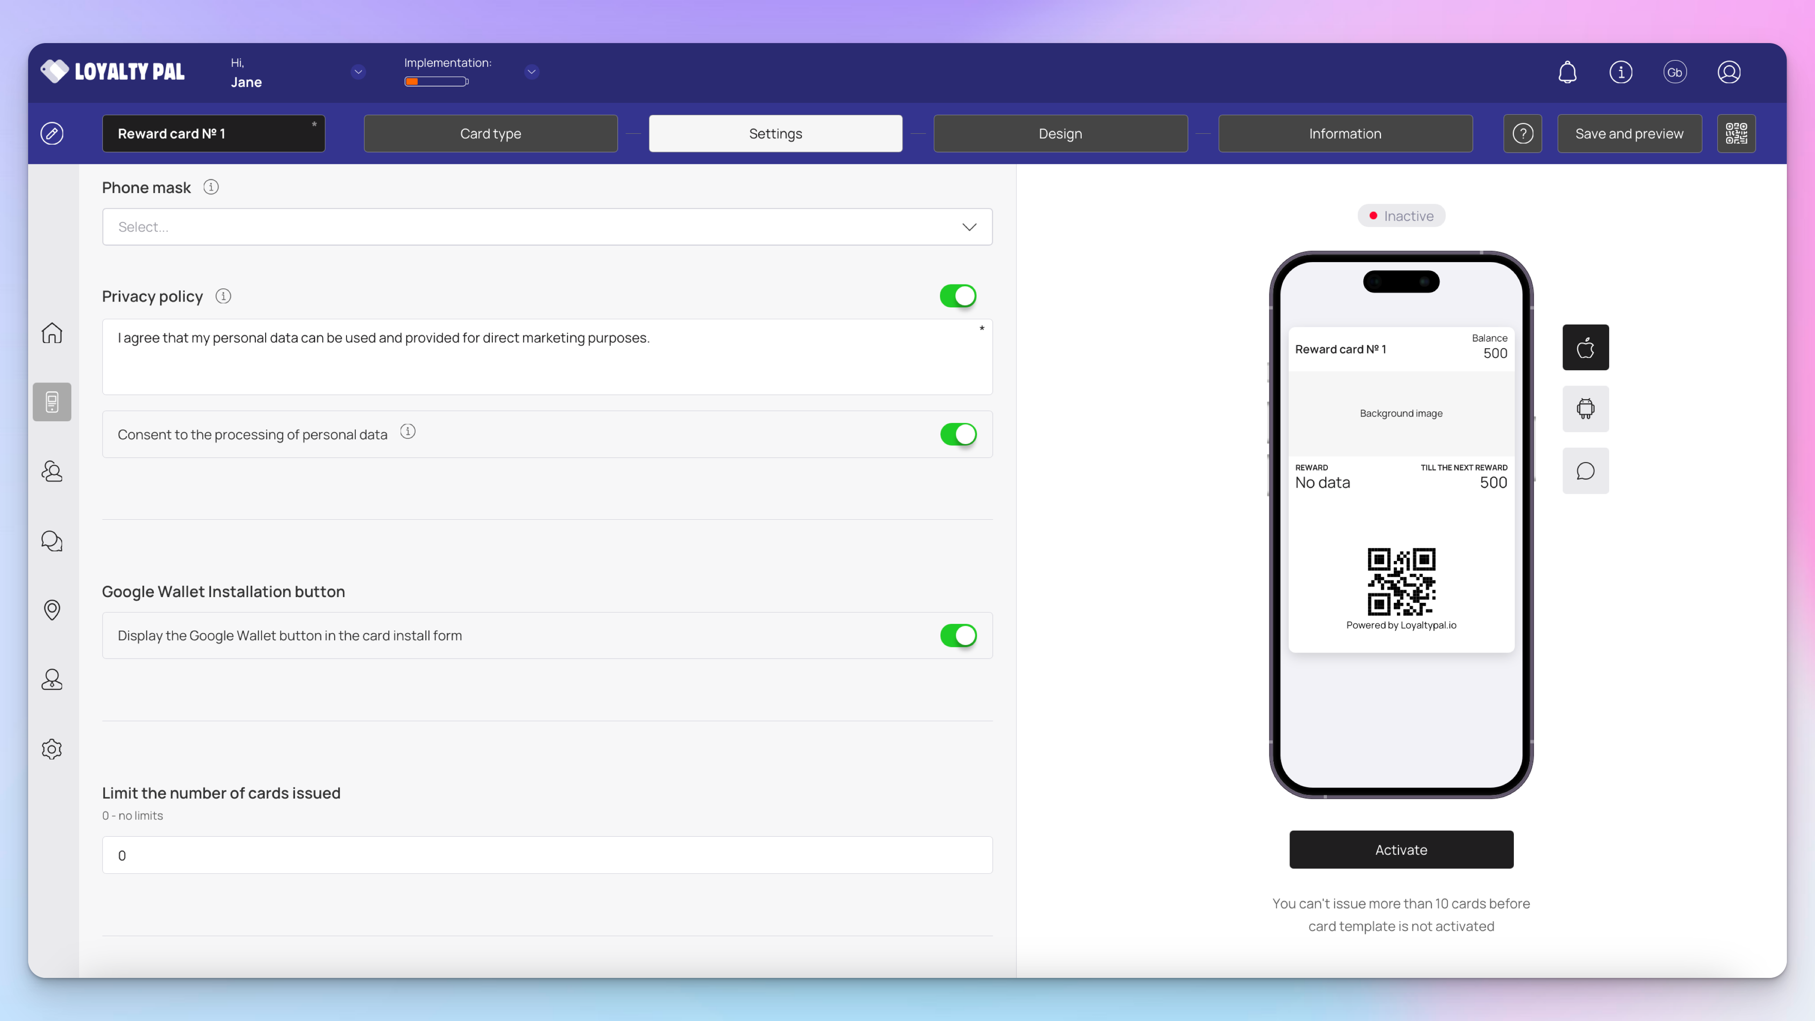Open the location pin sidebar icon

(x=51, y=609)
